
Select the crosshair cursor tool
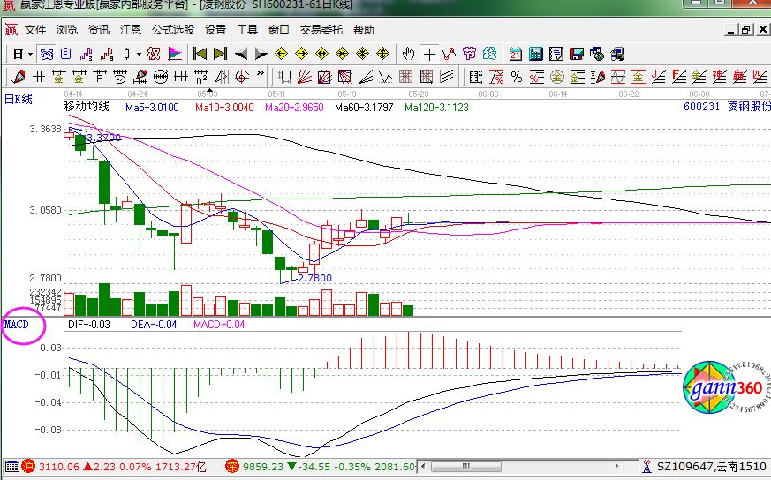(428, 54)
